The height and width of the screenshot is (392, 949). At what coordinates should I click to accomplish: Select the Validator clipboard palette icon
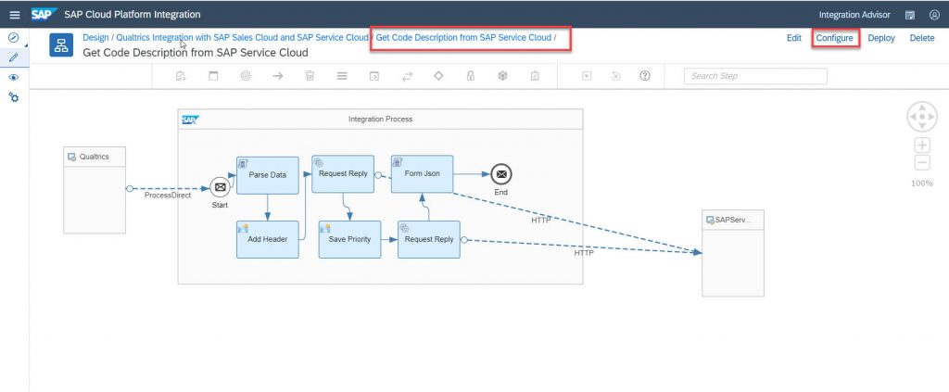[535, 76]
